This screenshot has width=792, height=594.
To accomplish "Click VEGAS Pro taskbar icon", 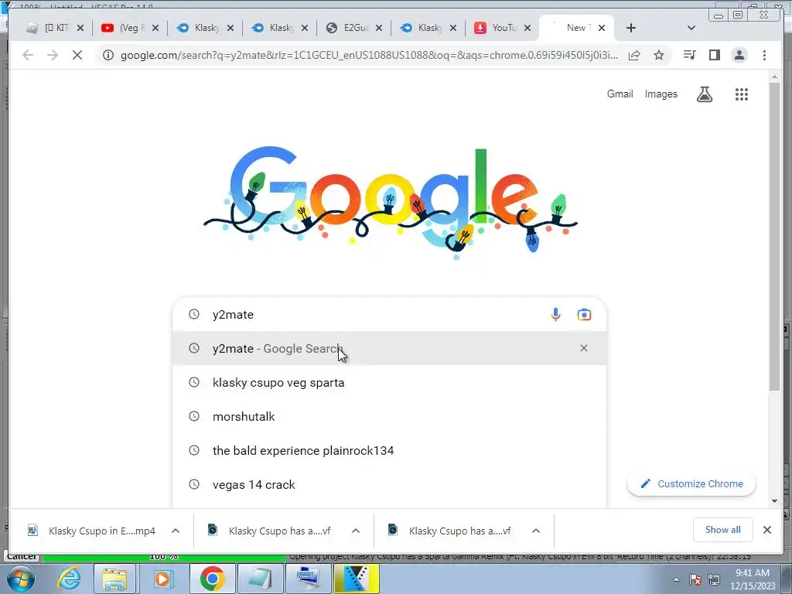I will click(x=356, y=579).
